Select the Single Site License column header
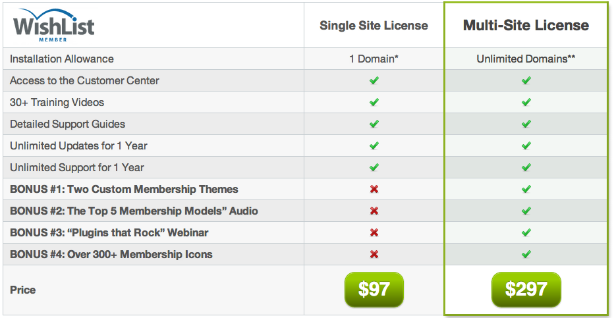Viewport: 614px width, 318px height. tap(374, 26)
